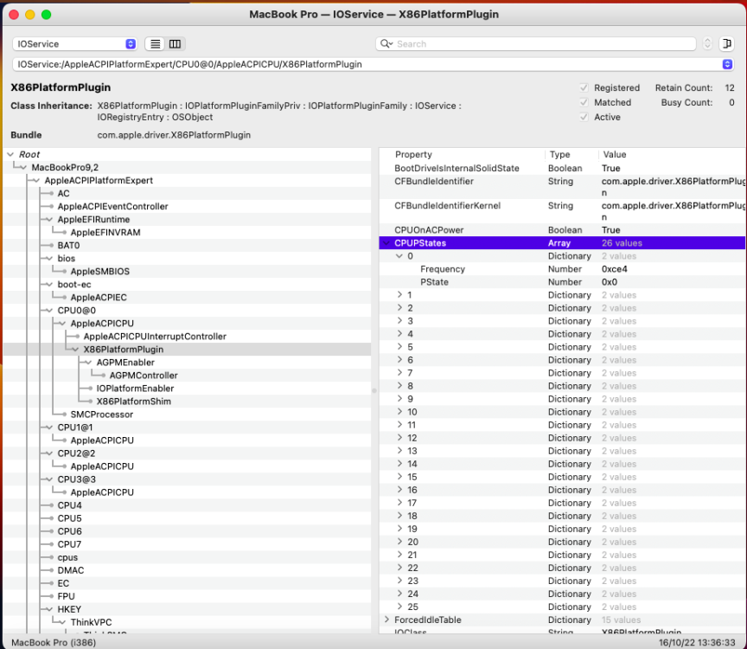Viewport: 747px width, 649px height.
Task: Select AppleACPICPUInterruptController in the tree
Action: (155, 337)
